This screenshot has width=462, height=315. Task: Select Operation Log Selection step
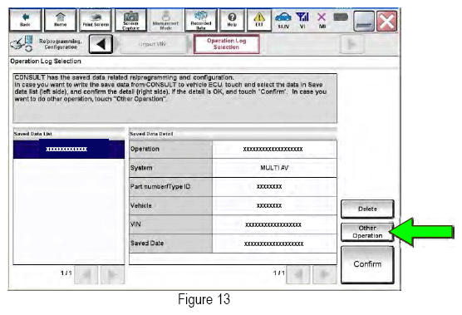226,44
